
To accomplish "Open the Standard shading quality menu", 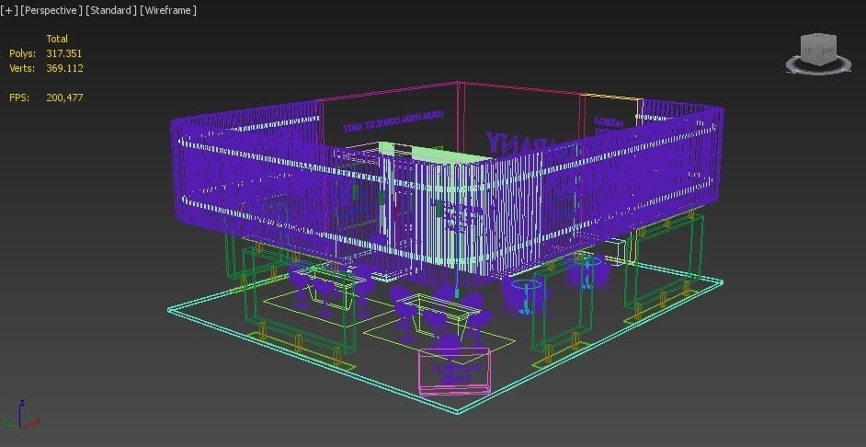I will 111,10.
